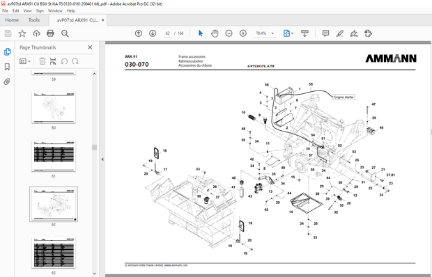Add a comment sticky note

click(x=325, y=33)
